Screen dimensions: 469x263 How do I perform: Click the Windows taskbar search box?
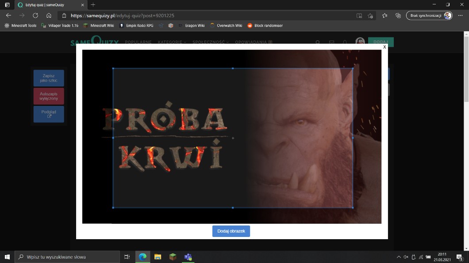[x=67, y=257]
